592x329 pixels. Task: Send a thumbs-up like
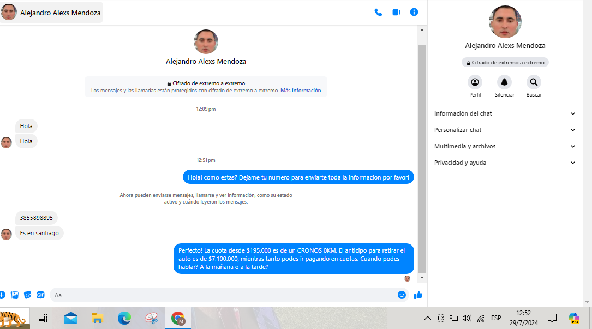coord(418,295)
